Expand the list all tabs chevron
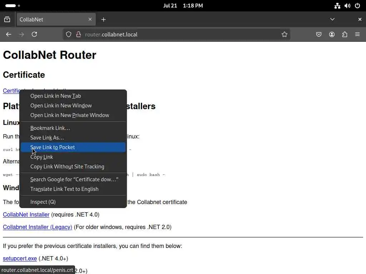Screen dimensions: 366x274 (332, 19)
